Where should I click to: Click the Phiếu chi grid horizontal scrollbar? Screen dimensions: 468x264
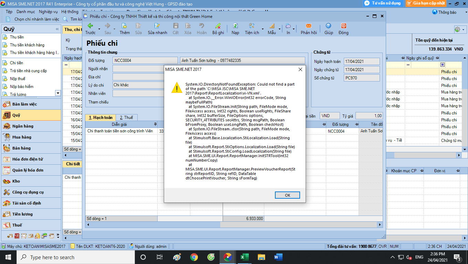(234, 224)
